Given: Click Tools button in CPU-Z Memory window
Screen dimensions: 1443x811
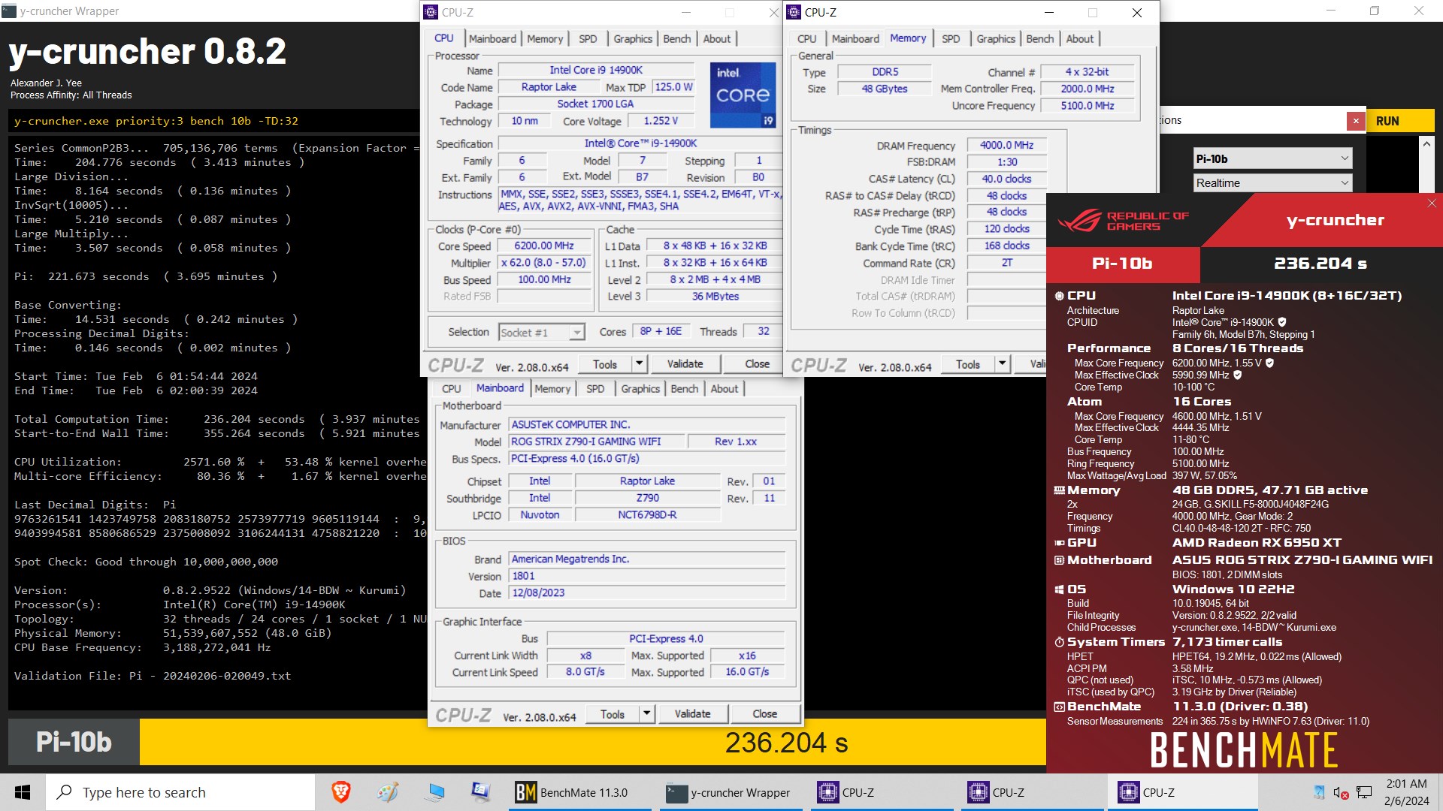Looking at the screenshot, I should pos(967,364).
